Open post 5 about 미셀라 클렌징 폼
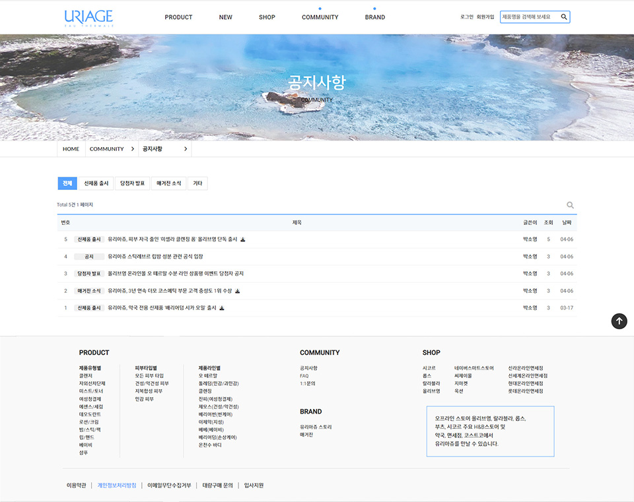 172,239
